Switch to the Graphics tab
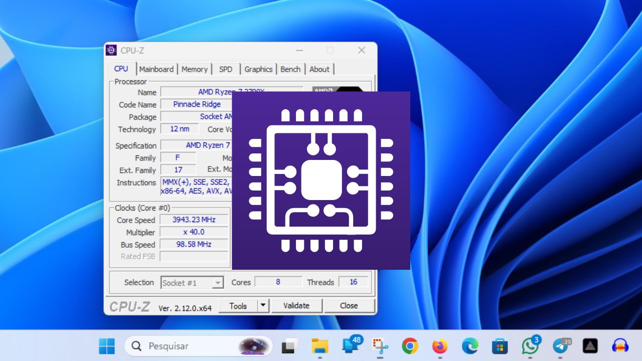 [258, 69]
